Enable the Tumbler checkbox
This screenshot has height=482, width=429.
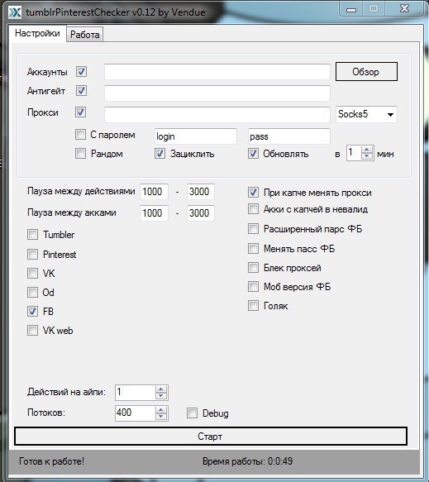click(32, 235)
